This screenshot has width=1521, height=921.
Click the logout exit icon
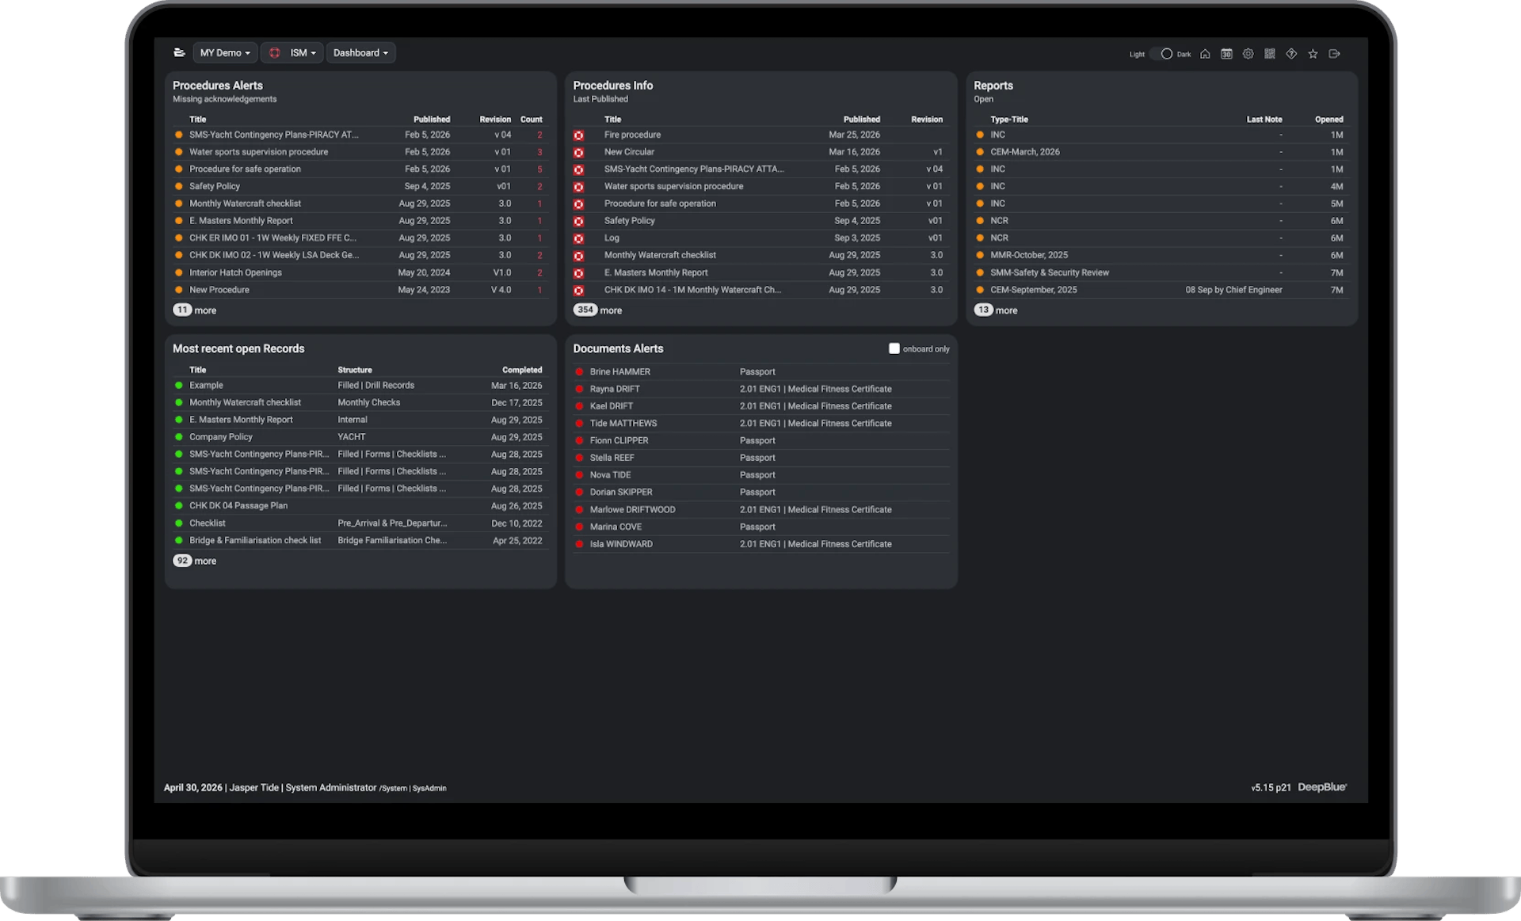pos(1334,54)
